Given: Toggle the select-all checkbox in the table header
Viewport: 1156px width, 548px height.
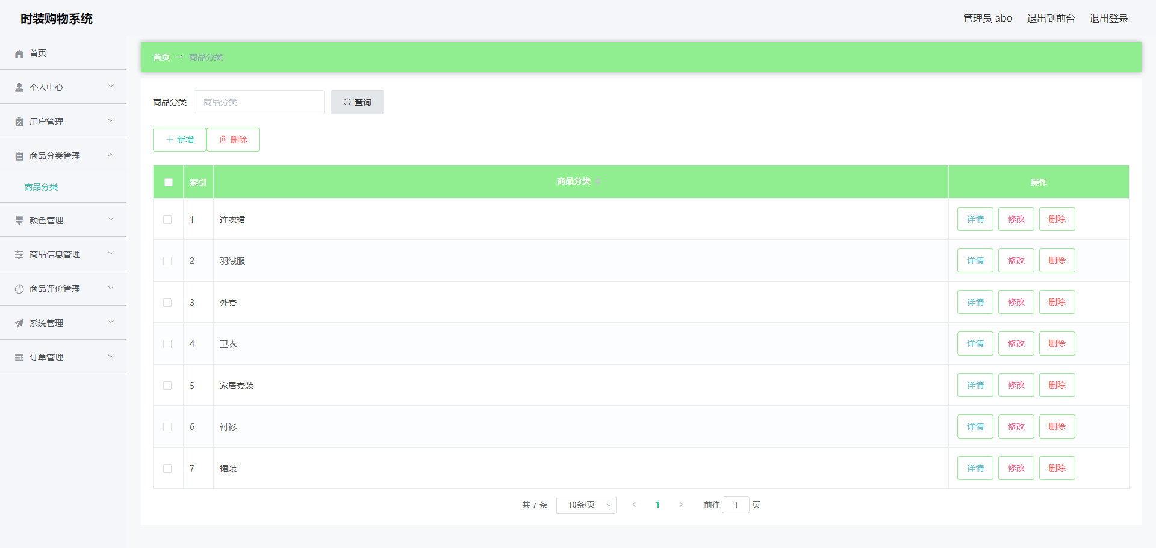Looking at the screenshot, I should (169, 182).
